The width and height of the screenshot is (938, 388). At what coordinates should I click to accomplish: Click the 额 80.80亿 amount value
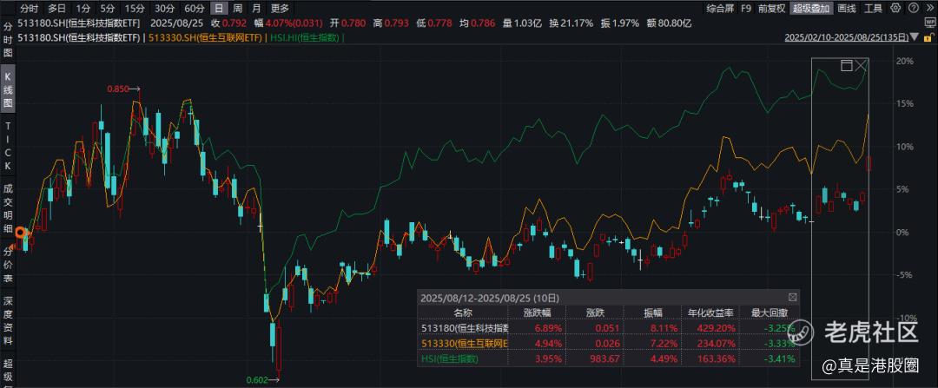tap(669, 23)
